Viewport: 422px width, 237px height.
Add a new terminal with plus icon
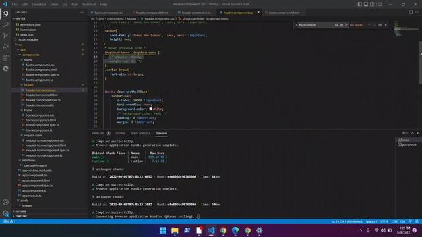(x=403, y=133)
